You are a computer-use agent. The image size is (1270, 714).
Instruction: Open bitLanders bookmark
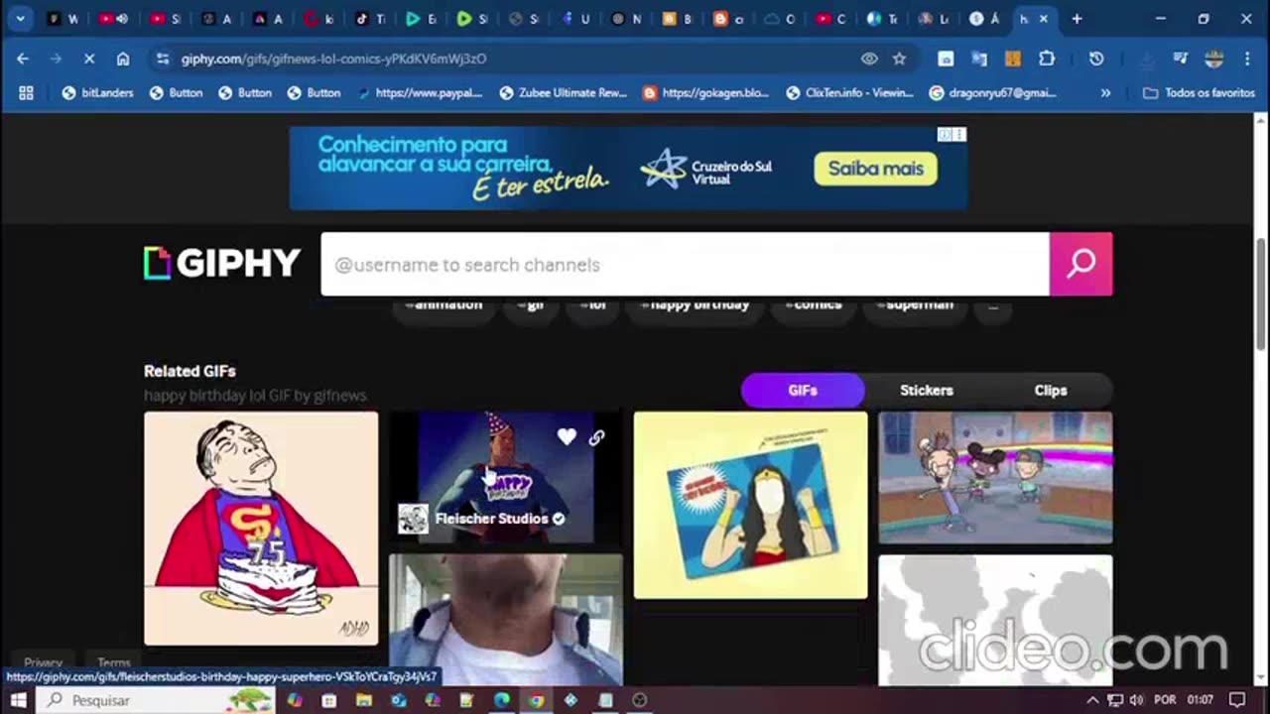point(97,92)
